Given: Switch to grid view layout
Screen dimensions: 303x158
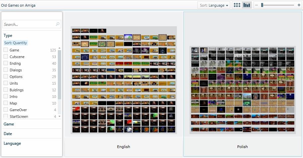Looking at the screenshot, I should point(237,5).
